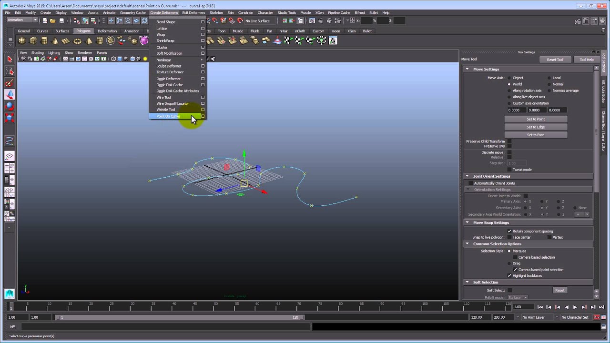Toggle use all lights yellow icon
The image size is (610, 343).
coord(145,59)
